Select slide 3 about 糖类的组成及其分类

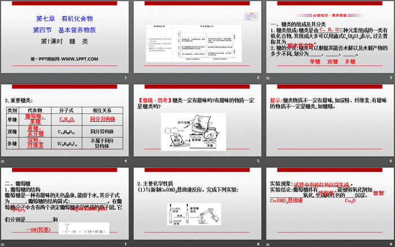point(330,37)
